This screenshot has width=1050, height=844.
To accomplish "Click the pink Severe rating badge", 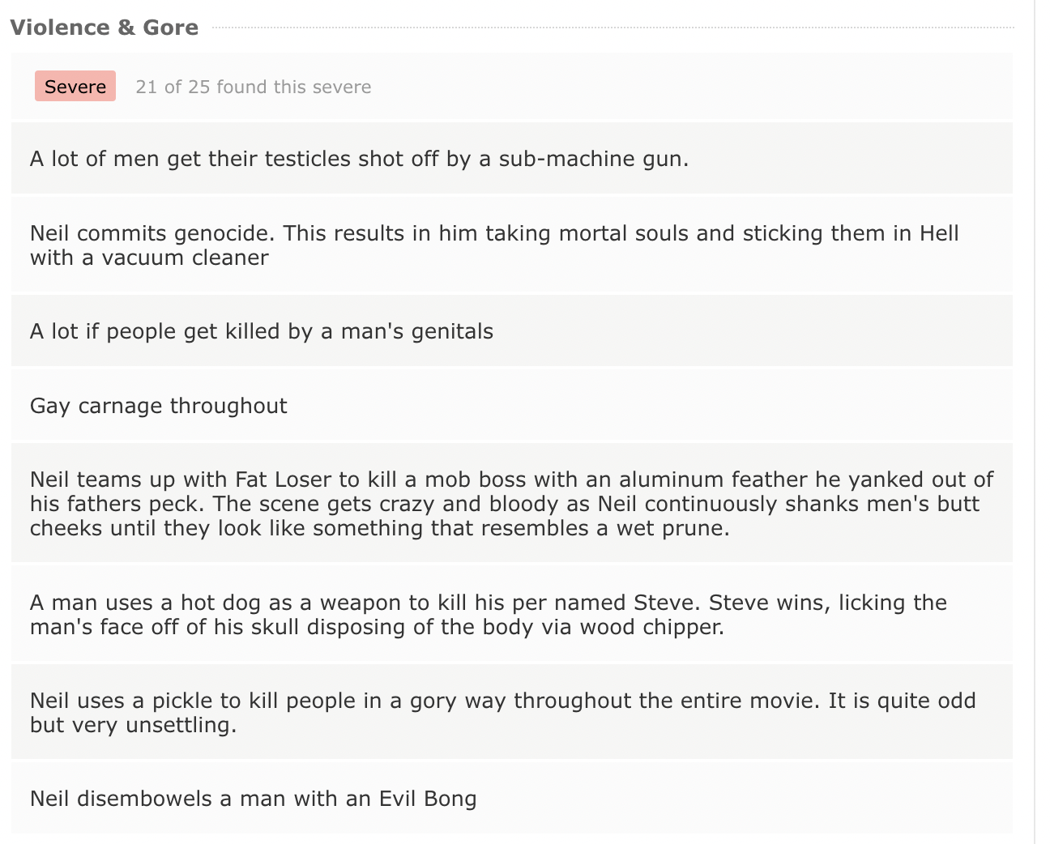I will 75,87.
